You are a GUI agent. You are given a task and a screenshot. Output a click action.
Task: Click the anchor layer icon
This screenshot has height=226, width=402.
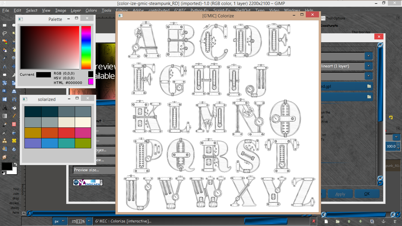coord(383,221)
